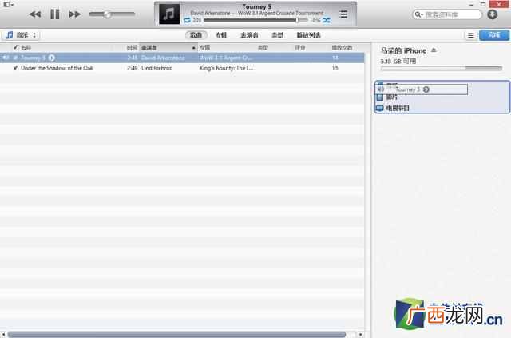Click the playback progress bar
This screenshot has height=338, width=511.
pyautogui.click(x=255, y=20)
